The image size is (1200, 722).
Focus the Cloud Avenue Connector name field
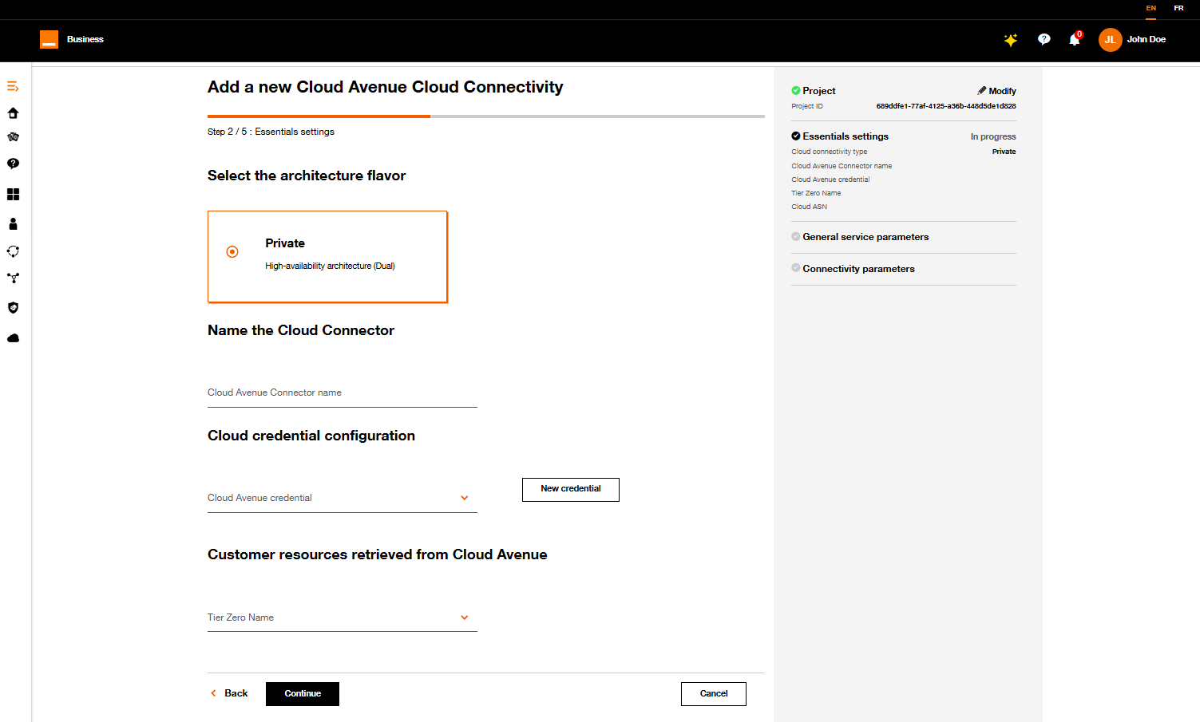click(x=343, y=393)
